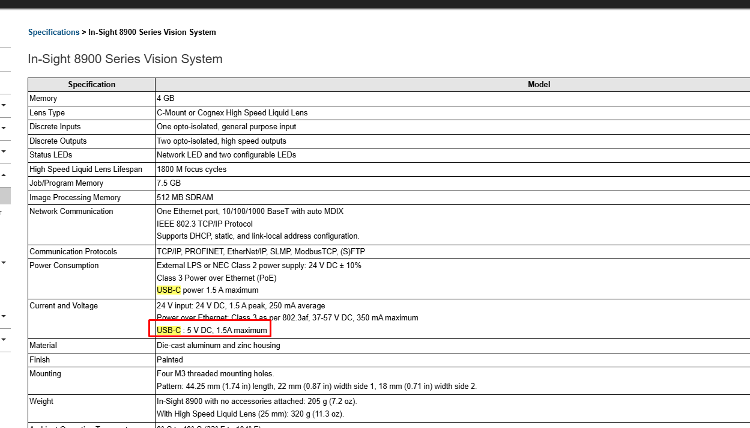Select the 'Finish' specification cell
Screen dimensions: 750x428
click(91, 359)
